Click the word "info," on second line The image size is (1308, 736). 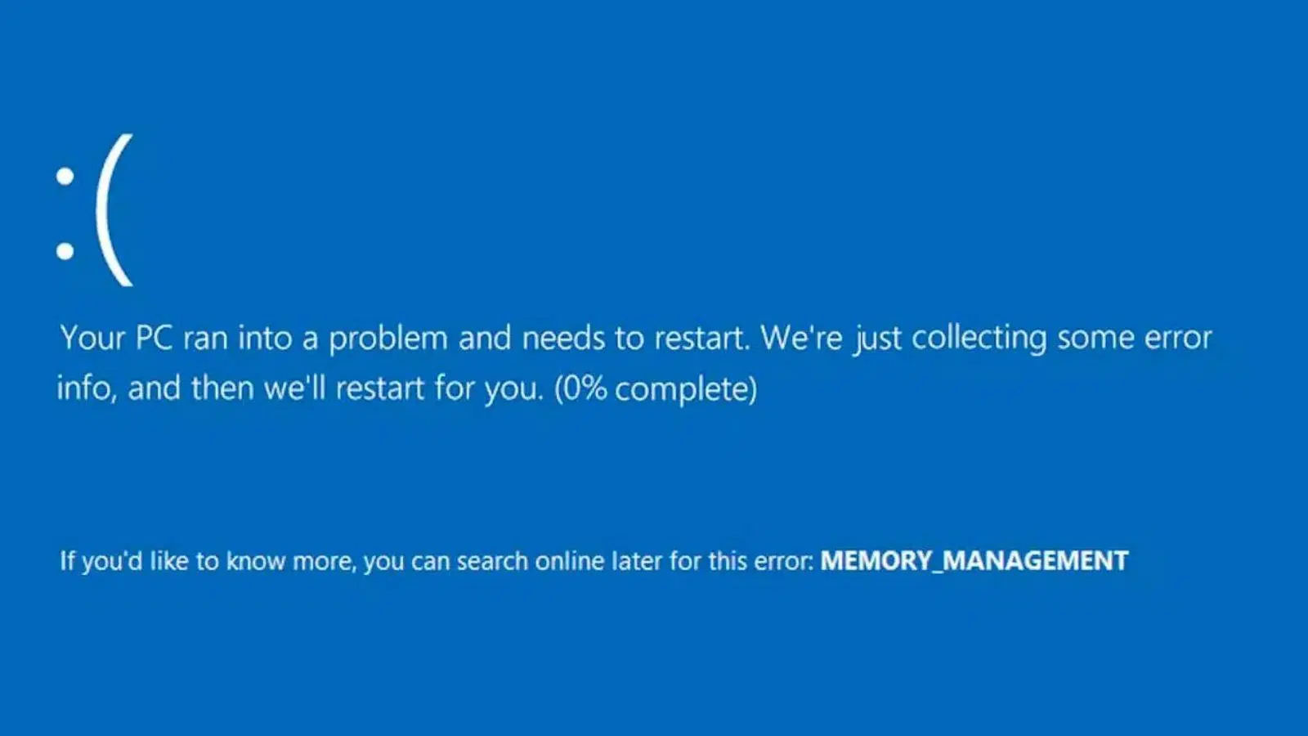coord(87,388)
